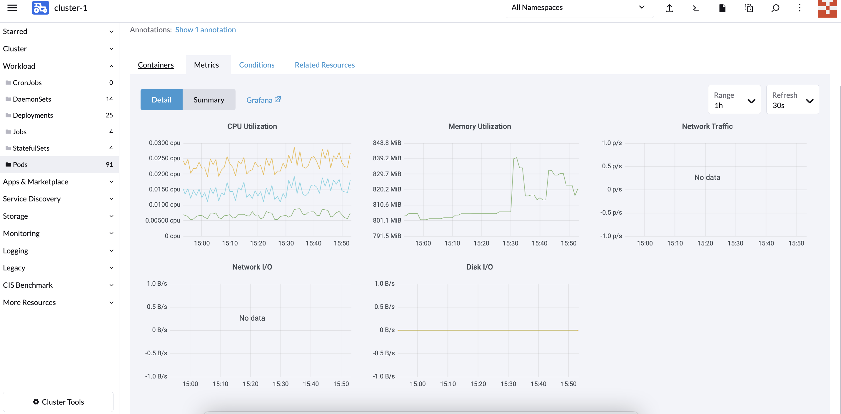Image resolution: width=841 pixels, height=414 pixels.
Task: Open the resource search magnifier icon
Action: click(775, 8)
